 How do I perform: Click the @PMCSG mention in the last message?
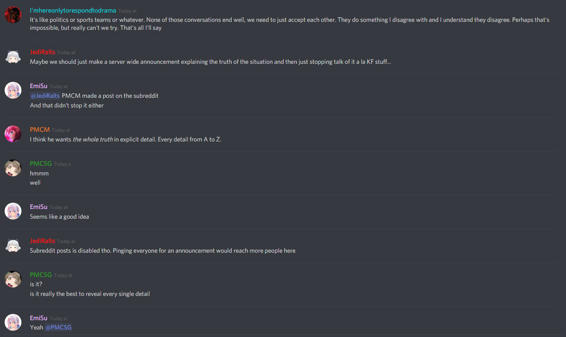(x=58, y=327)
